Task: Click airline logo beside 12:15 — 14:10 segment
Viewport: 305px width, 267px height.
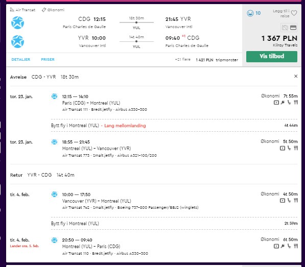Action: [54, 96]
